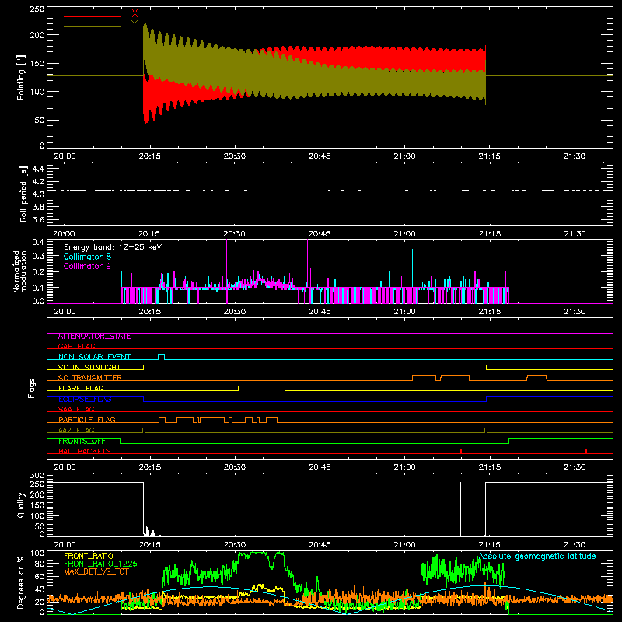Click the raised FLARE_FLAG step segment

click(261, 386)
